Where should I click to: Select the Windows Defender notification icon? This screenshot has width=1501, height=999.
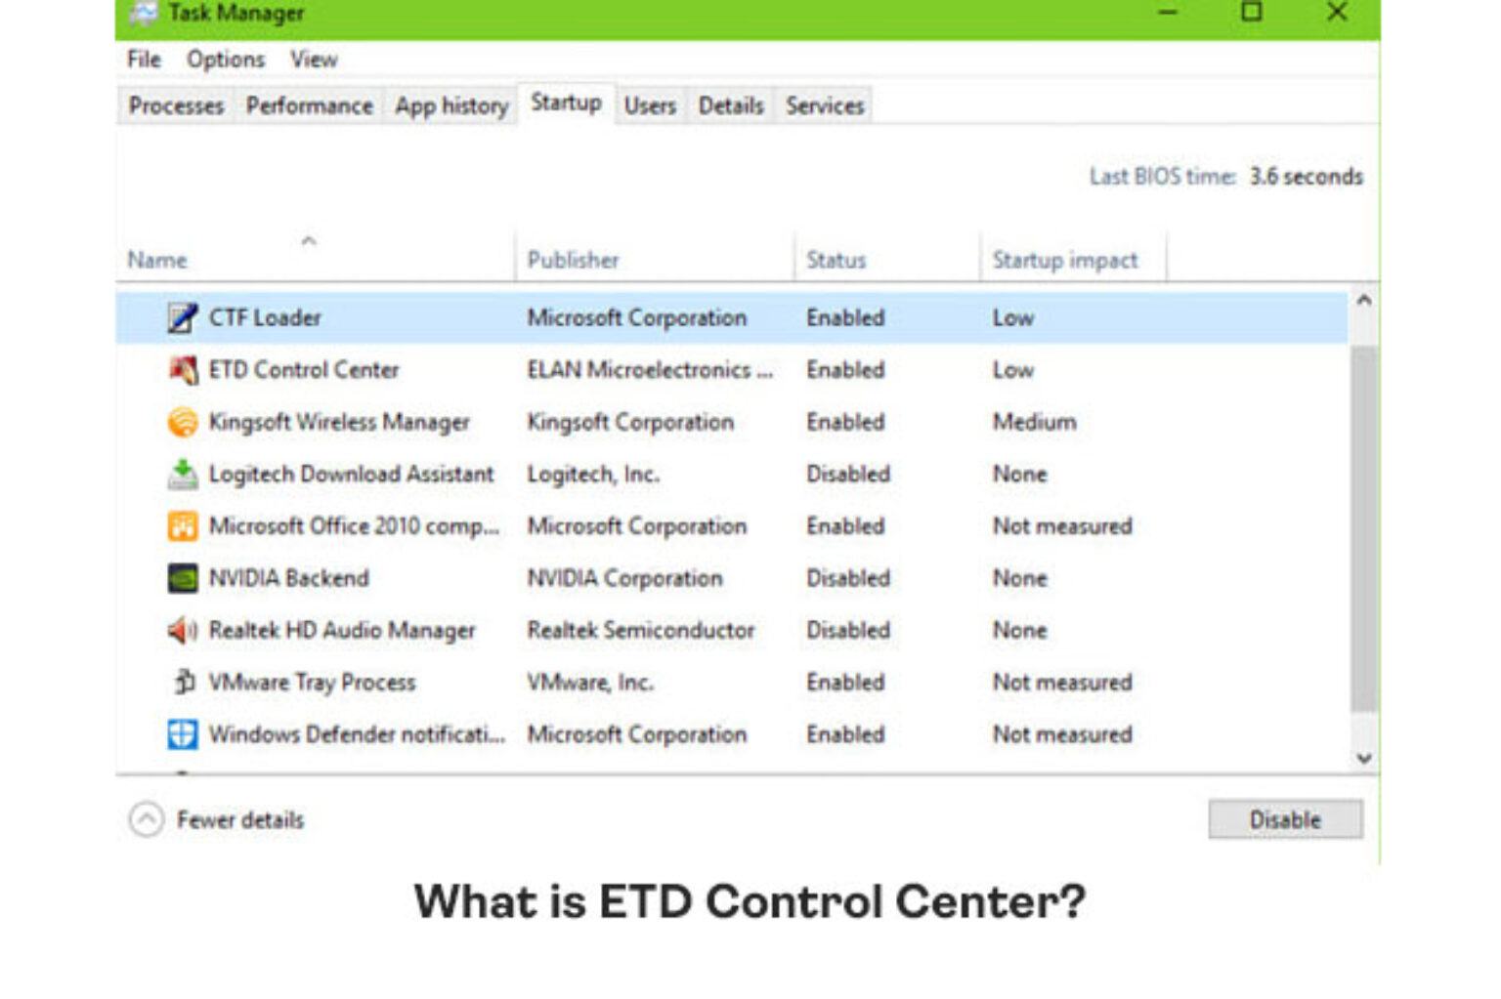coord(182,733)
